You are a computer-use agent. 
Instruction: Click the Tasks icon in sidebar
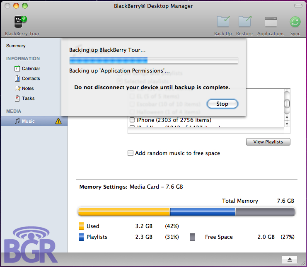pyautogui.click(x=17, y=98)
